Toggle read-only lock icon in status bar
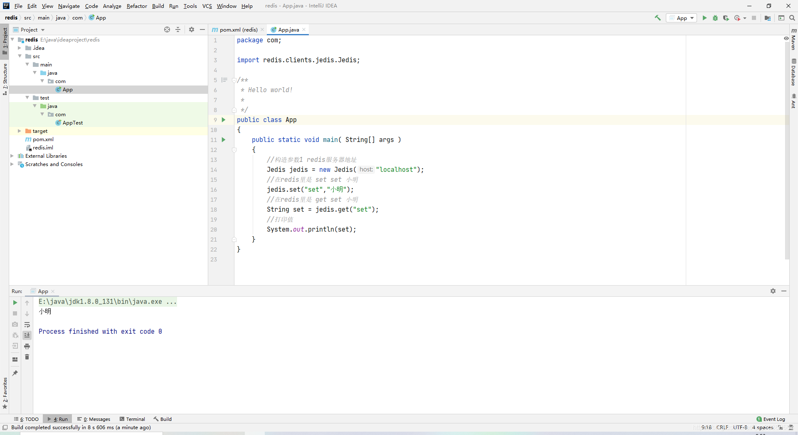This screenshot has width=798, height=435. point(781,428)
